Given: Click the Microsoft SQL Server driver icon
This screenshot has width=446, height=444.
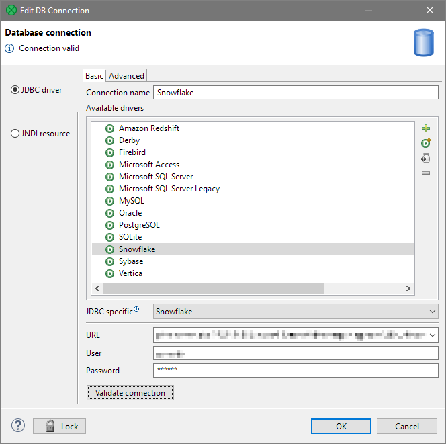Looking at the screenshot, I should click(109, 177).
